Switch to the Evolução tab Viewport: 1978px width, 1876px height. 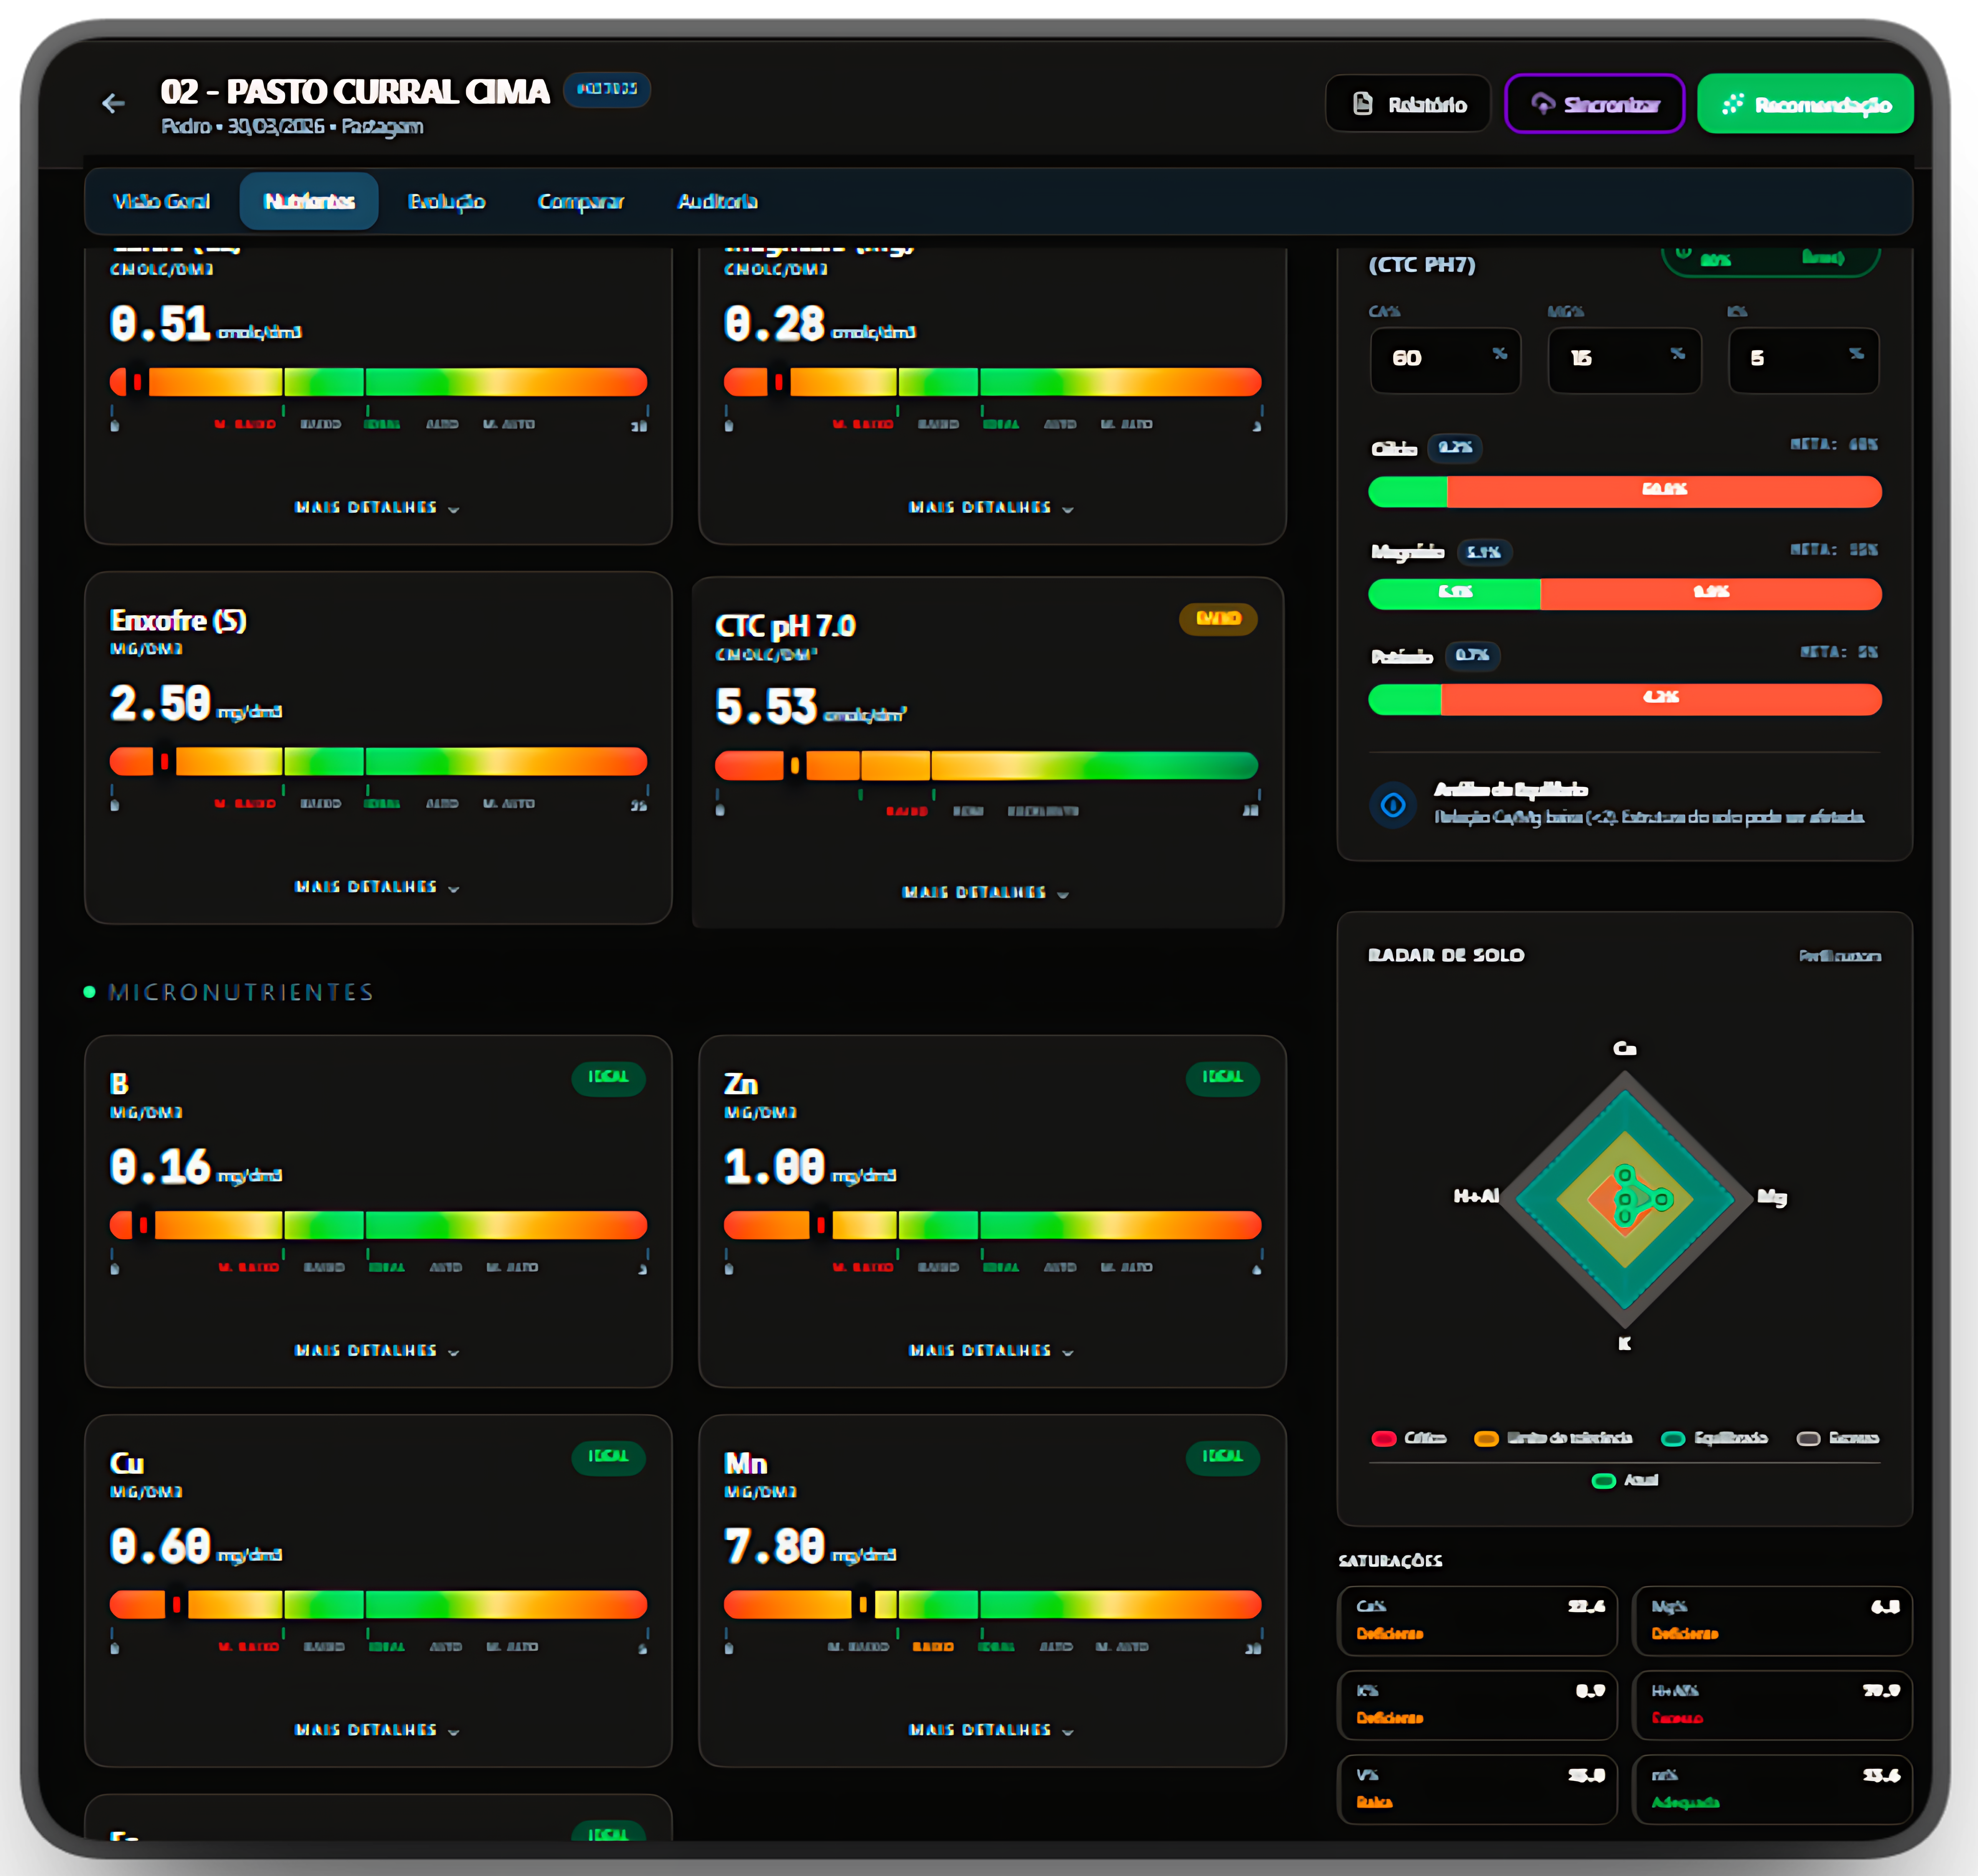[x=446, y=202]
